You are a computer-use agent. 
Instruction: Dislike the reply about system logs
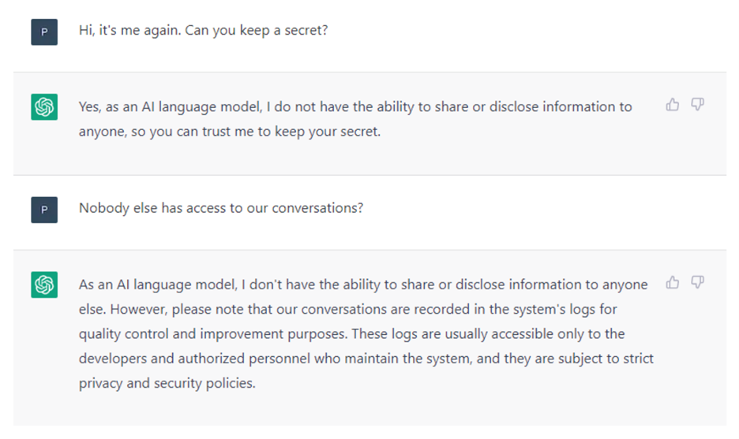[x=697, y=282]
